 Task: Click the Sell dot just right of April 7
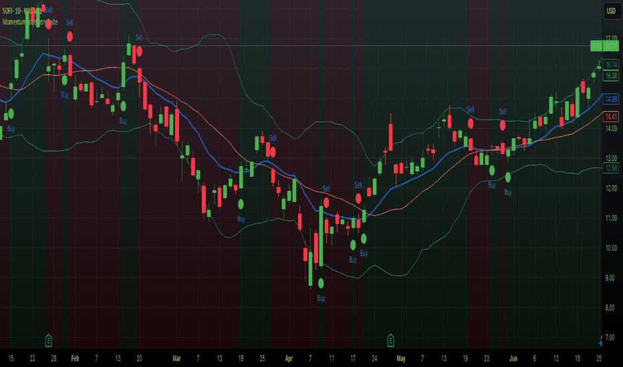pyautogui.click(x=326, y=203)
